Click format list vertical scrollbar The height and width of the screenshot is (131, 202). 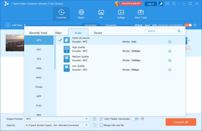55,53
